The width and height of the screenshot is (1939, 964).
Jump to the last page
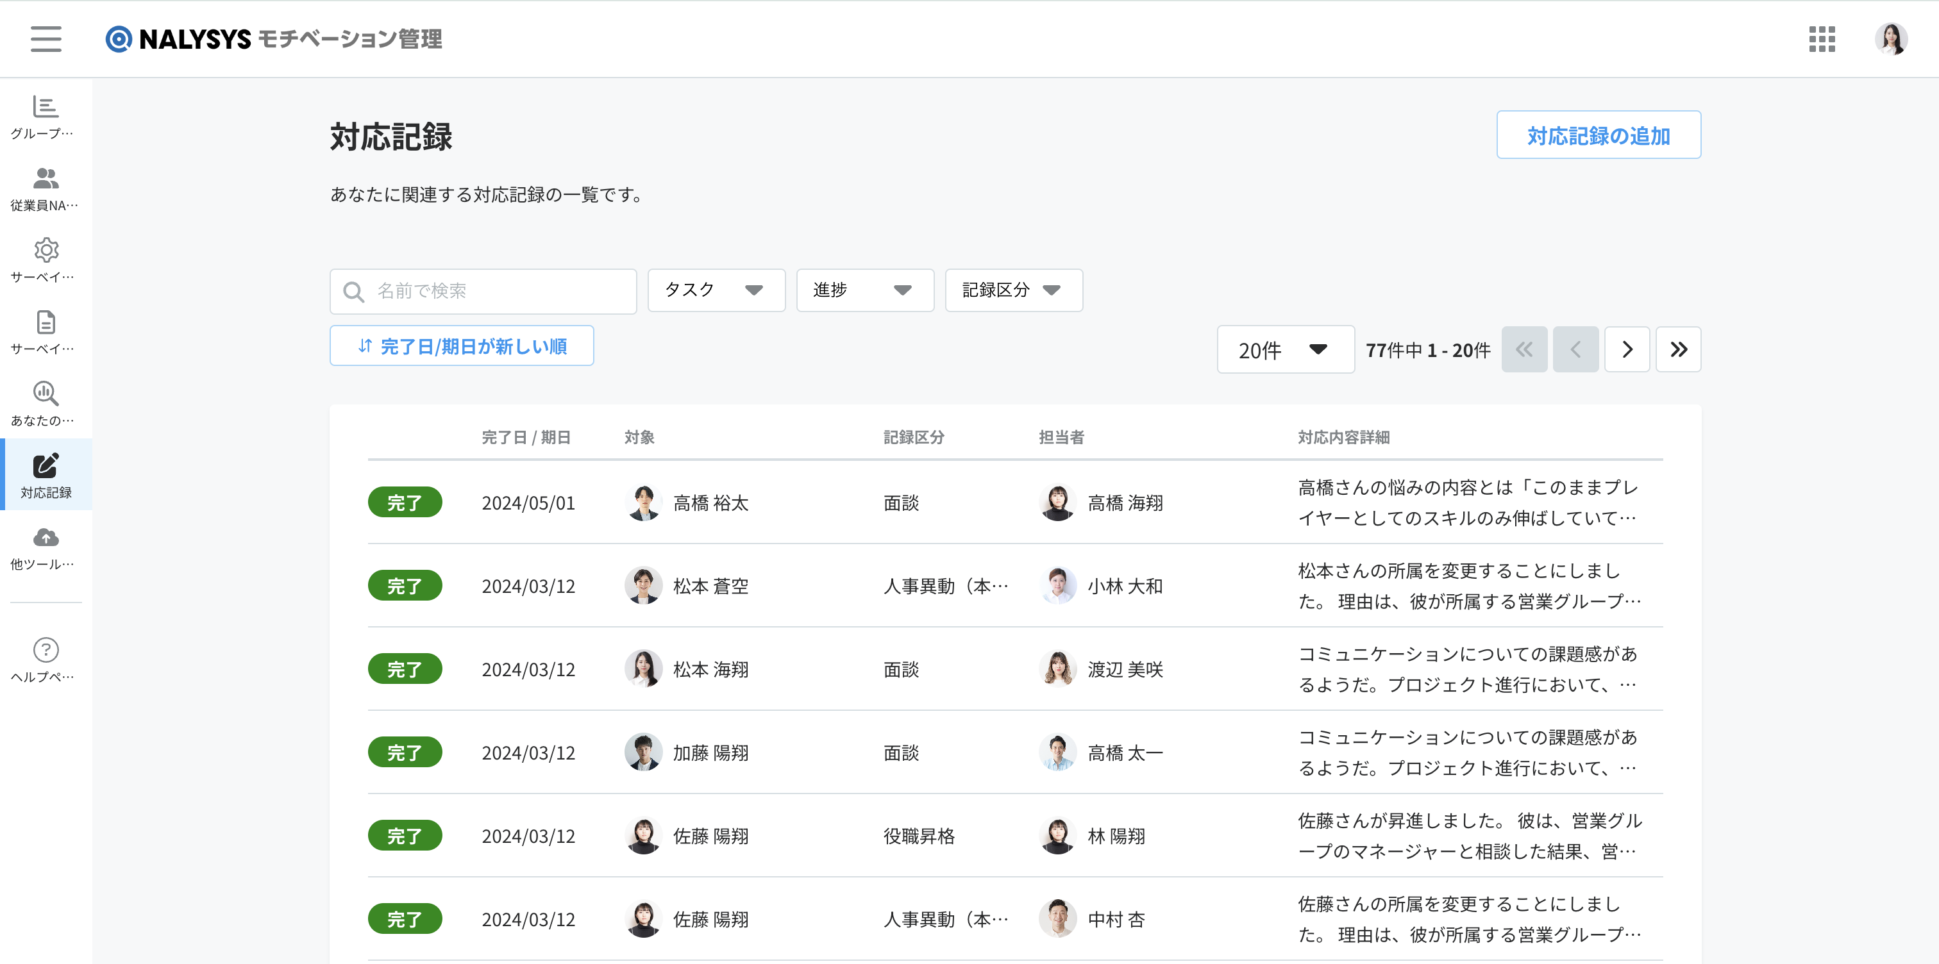click(x=1678, y=349)
